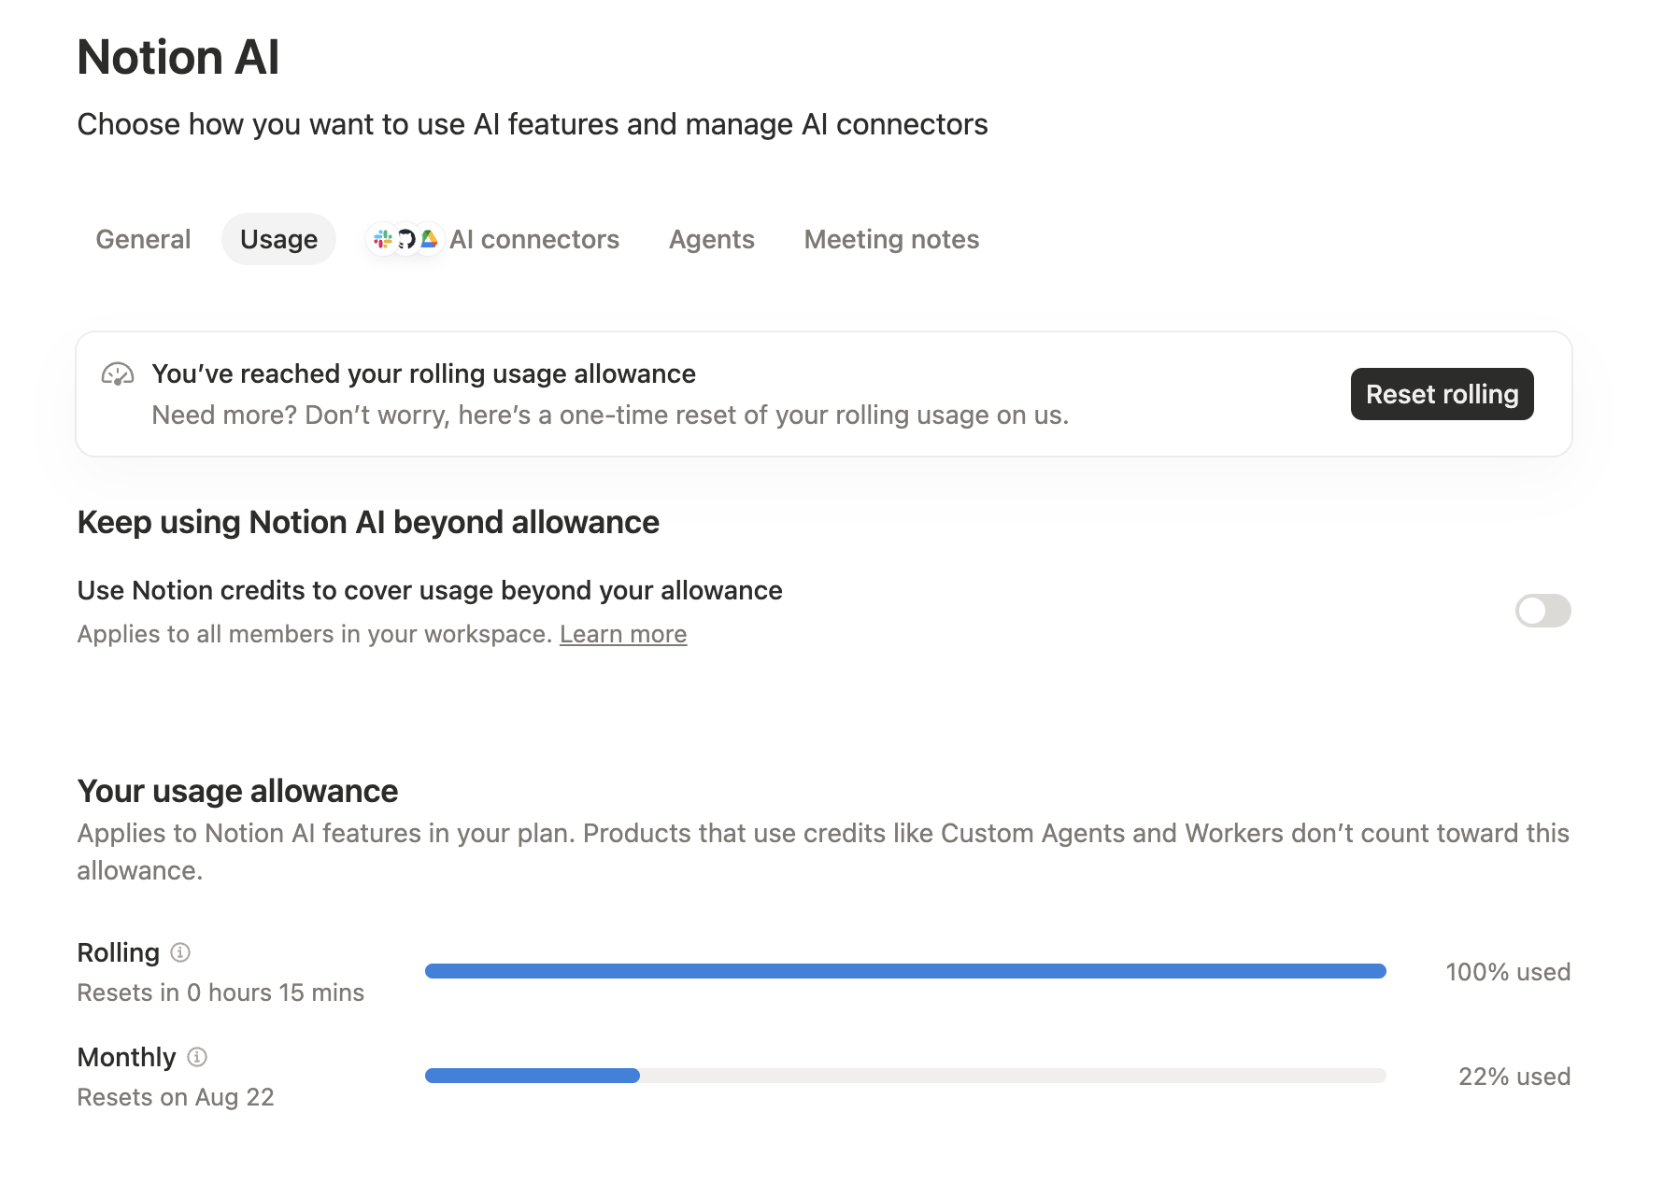
Task: Click the 22% used label
Action: [1514, 1077]
